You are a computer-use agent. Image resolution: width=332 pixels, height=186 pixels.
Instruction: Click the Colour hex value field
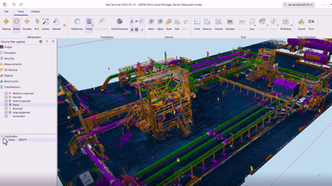coord(36,140)
